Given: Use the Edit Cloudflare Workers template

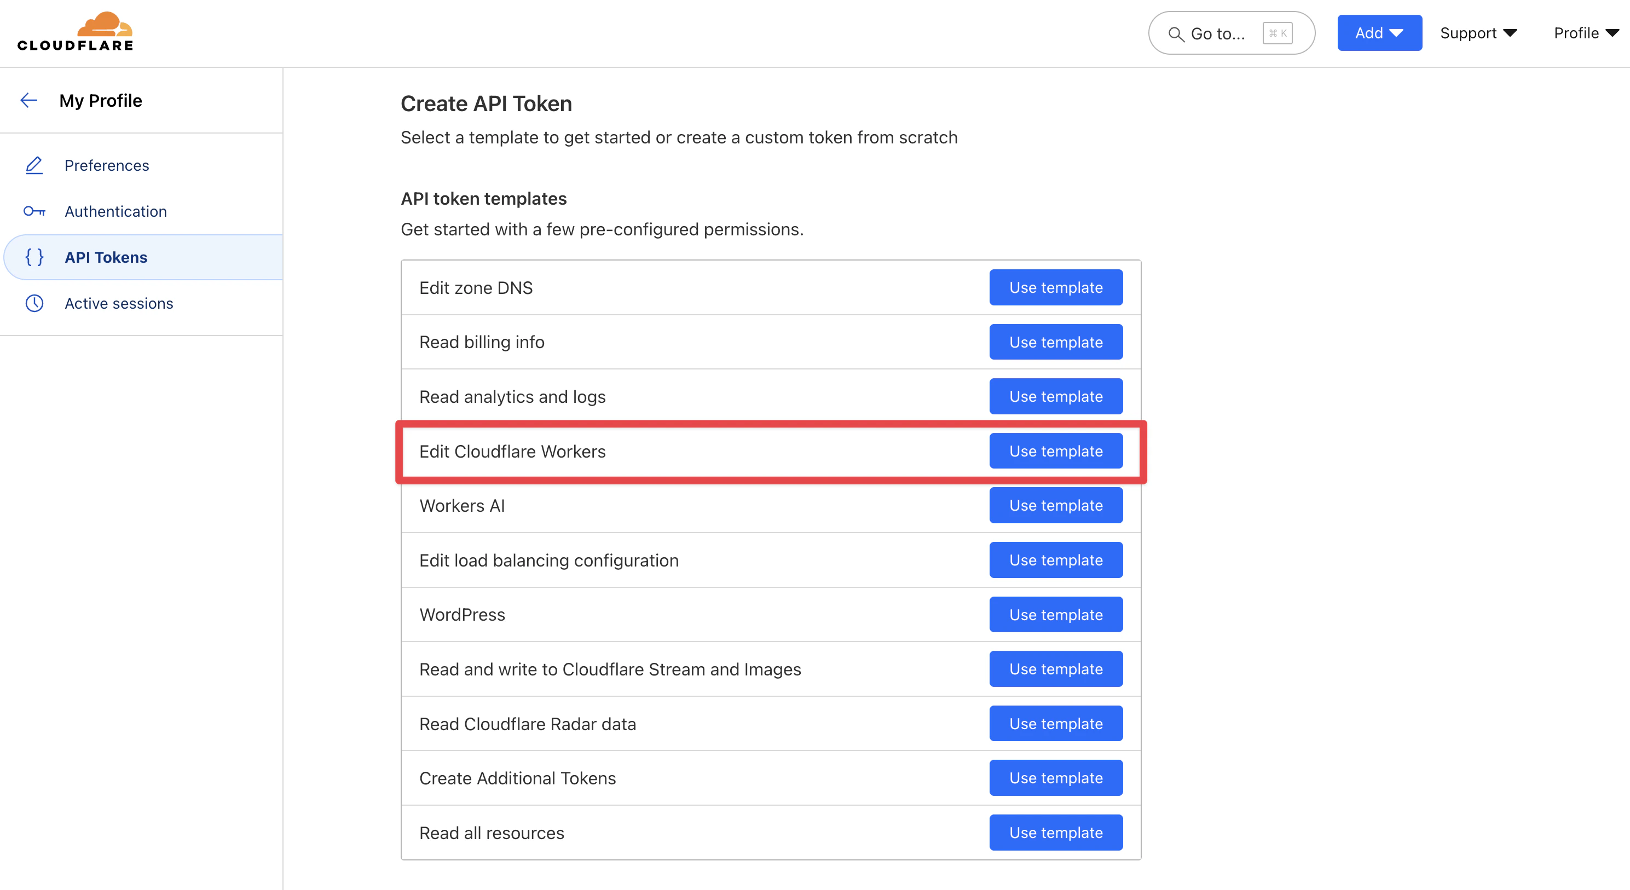Looking at the screenshot, I should (1055, 451).
